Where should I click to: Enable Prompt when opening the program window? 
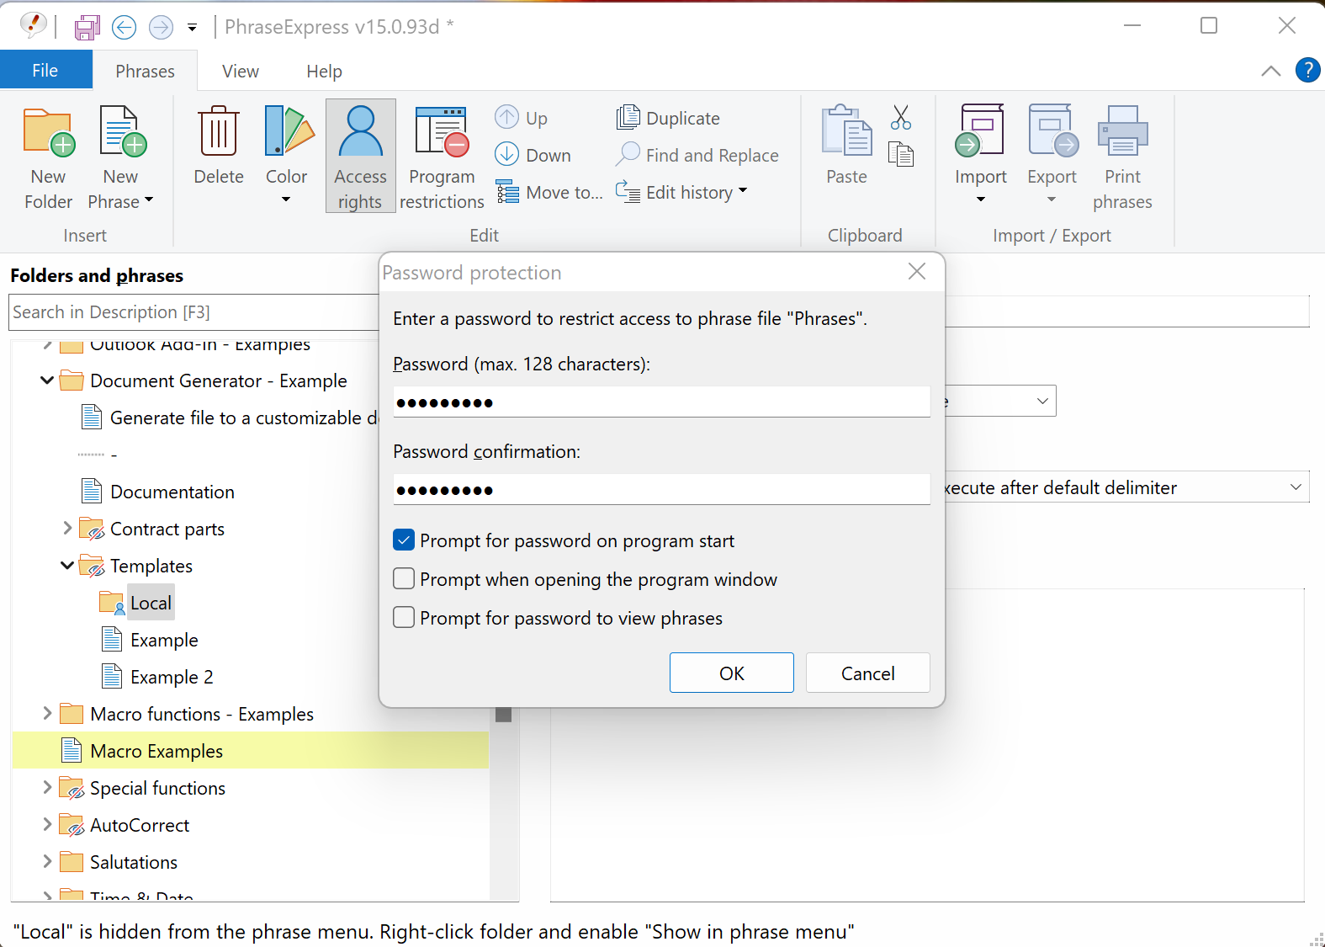point(404,579)
